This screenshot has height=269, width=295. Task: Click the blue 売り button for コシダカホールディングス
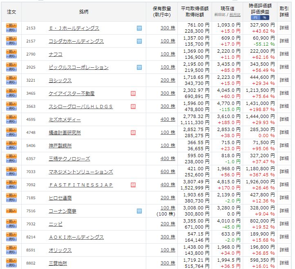click(11, 43)
